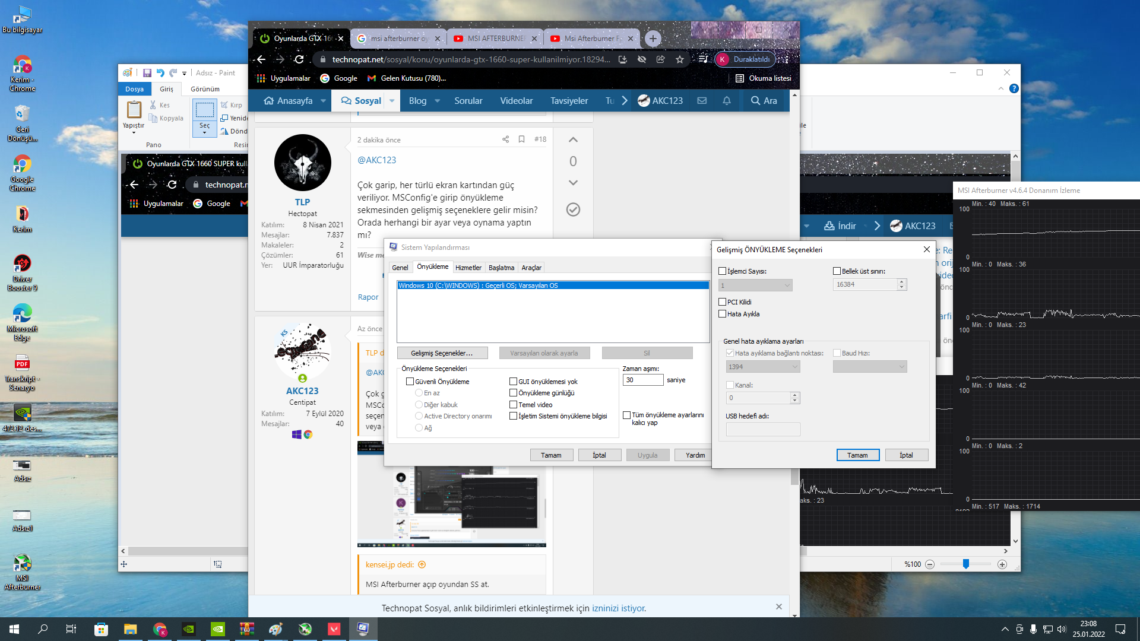Viewport: 1140px width, 641px height.
Task: Open the inbox envelope icon on navbar
Action: tap(702, 101)
